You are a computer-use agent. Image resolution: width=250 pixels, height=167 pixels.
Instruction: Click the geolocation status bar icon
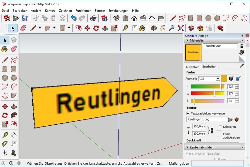pyautogui.click(x=3, y=163)
